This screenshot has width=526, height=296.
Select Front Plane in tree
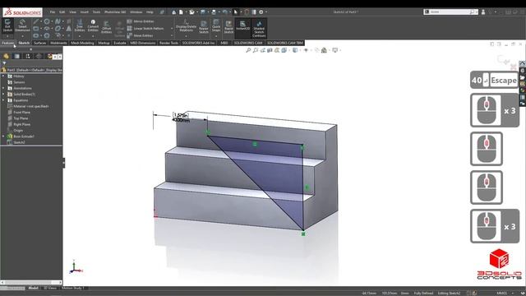pyautogui.click(x=22, y=113)
